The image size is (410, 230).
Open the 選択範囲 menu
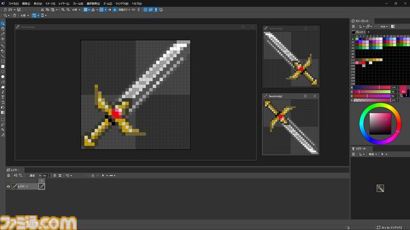[93, 4]
